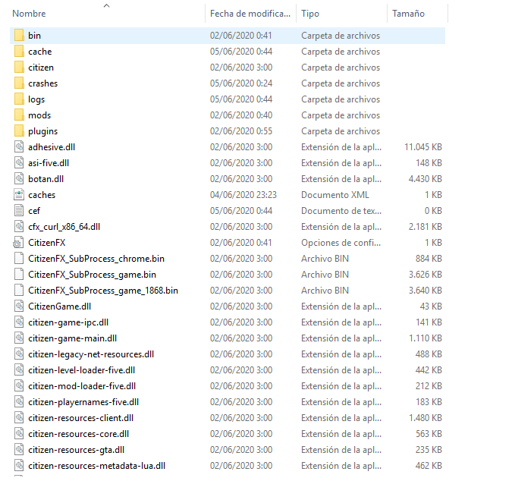Click the date 04/06/2020 23:23
The image size is (515, 481).
(243, 195)
